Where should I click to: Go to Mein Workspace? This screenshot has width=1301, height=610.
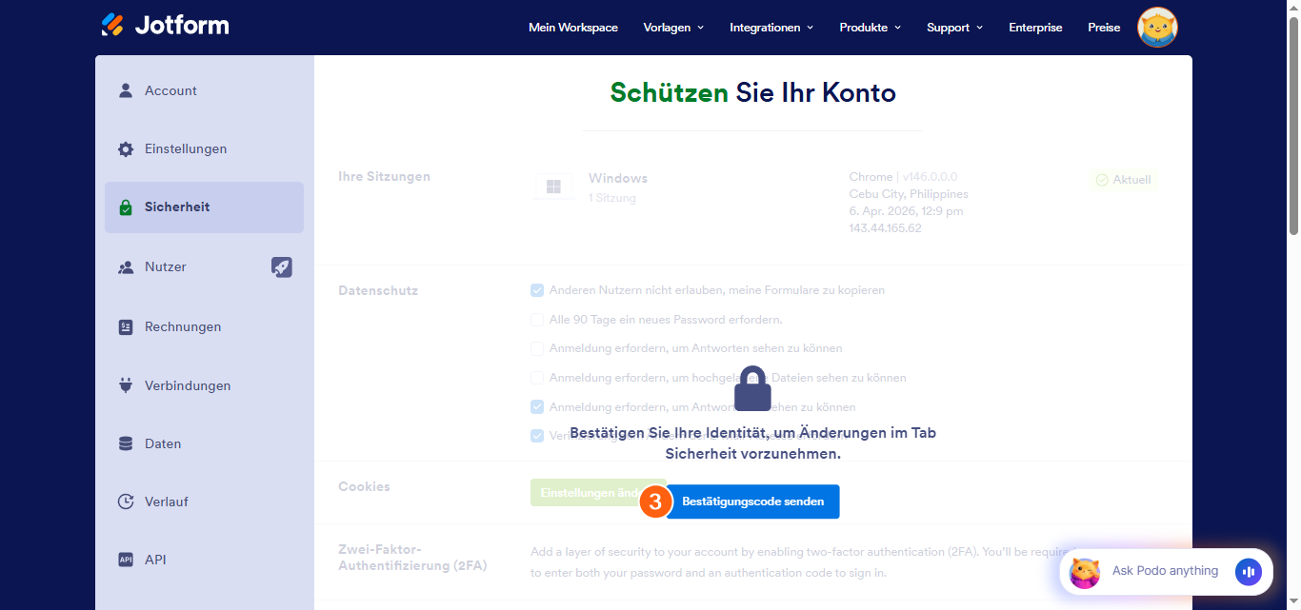coord(573,28)
